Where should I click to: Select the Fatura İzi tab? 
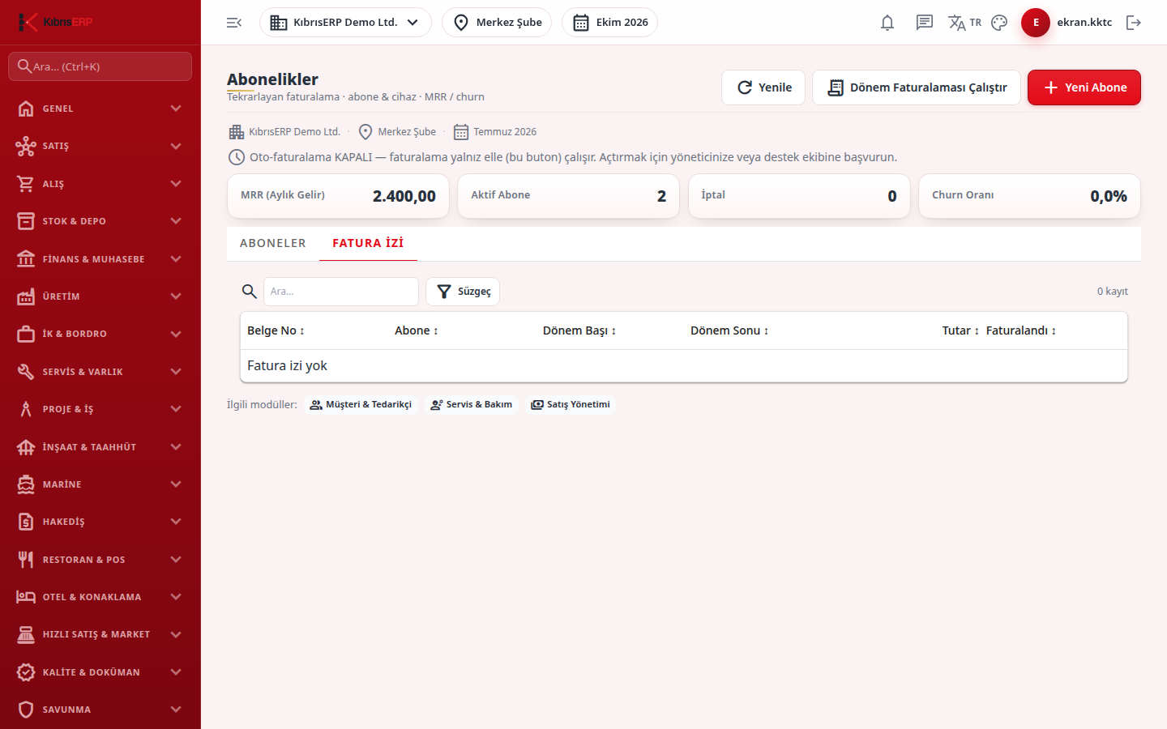[x=368, y=243]
